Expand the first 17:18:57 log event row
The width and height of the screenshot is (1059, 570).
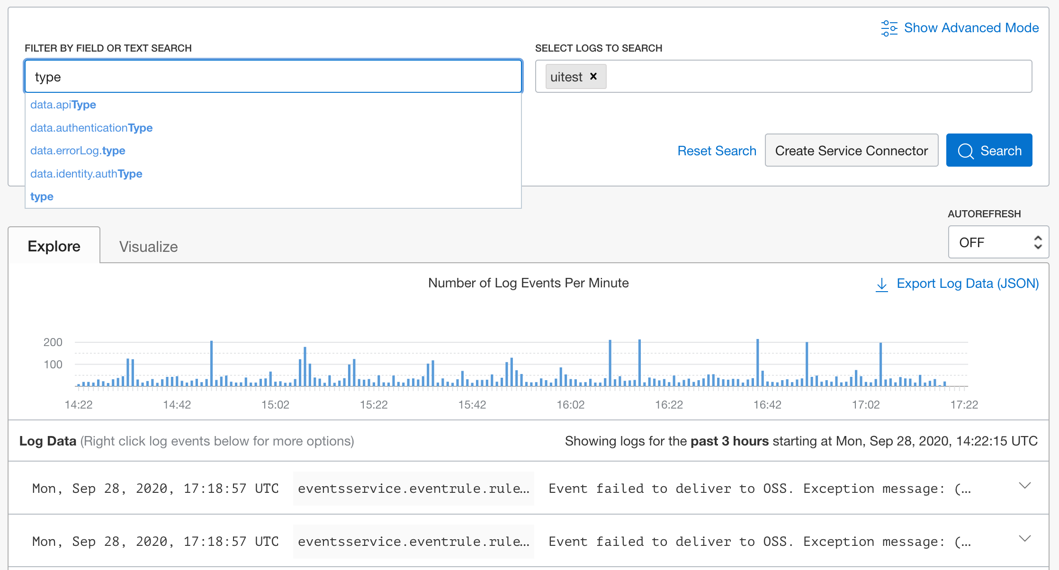coord(1025,486)
